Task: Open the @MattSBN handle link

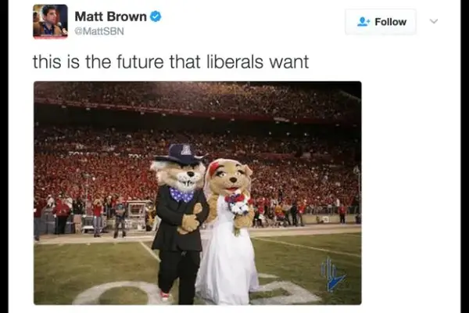Action: [99, 31]
